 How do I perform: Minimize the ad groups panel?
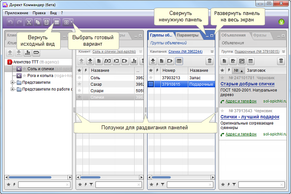(207, 36)
